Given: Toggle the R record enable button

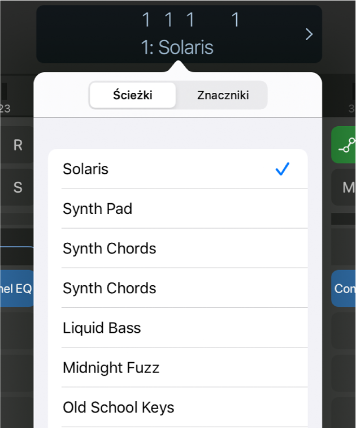Looking at the screenshot, I should [x=18, y=145].
